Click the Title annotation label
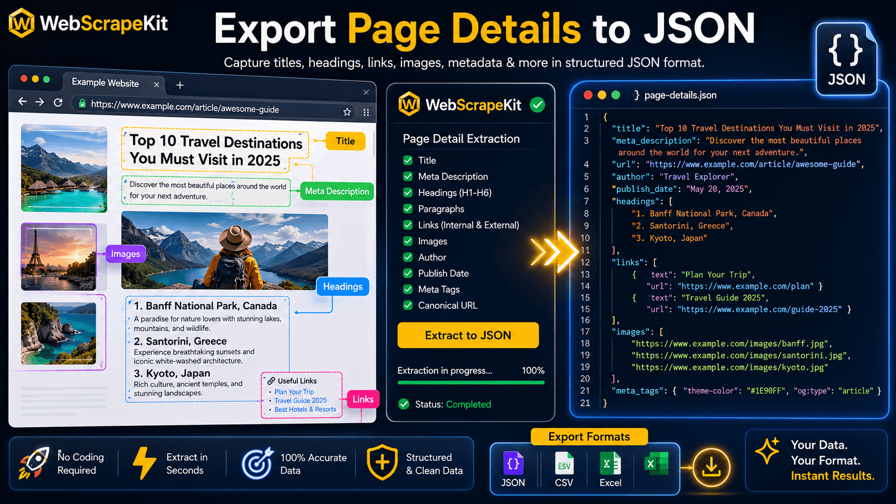896x504 pixels. point(346,141)
